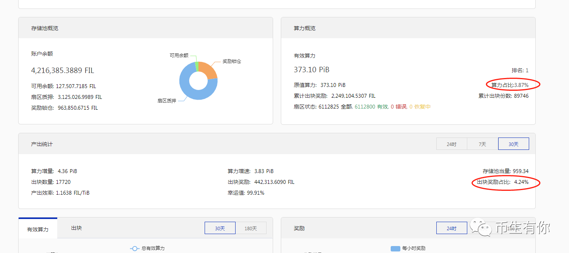The height and width of the screenshot is (253, 569).
Task: Select the 7天 period in 产出统计
Action: point(482,143)
